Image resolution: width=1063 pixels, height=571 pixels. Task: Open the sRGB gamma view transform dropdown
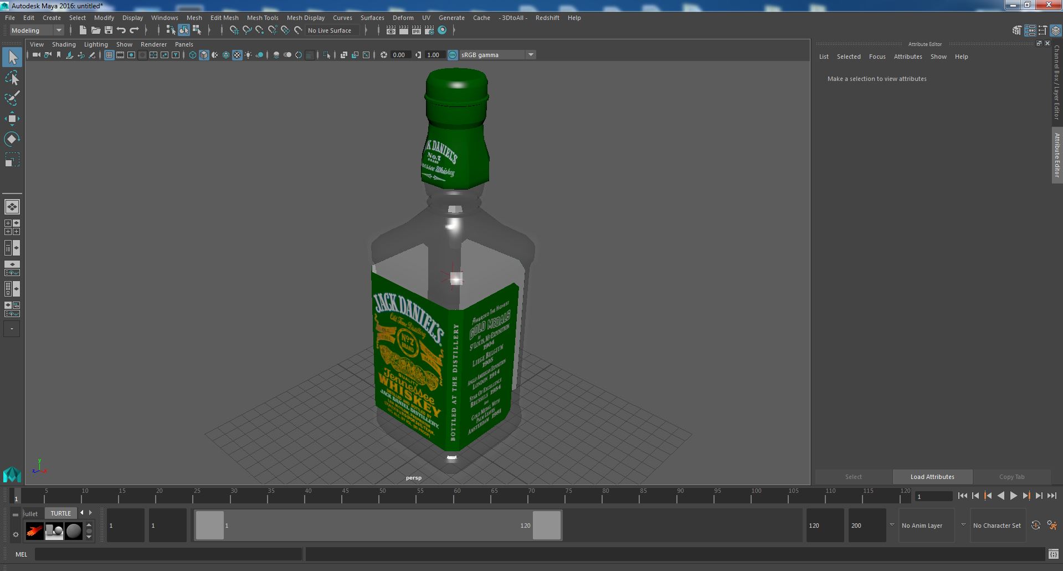(531, 55)
